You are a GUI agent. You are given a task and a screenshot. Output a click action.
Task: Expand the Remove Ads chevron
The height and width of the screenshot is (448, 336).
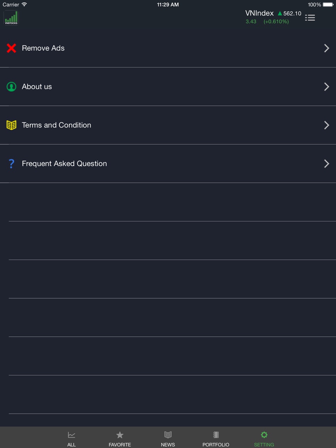click(327, 48)
